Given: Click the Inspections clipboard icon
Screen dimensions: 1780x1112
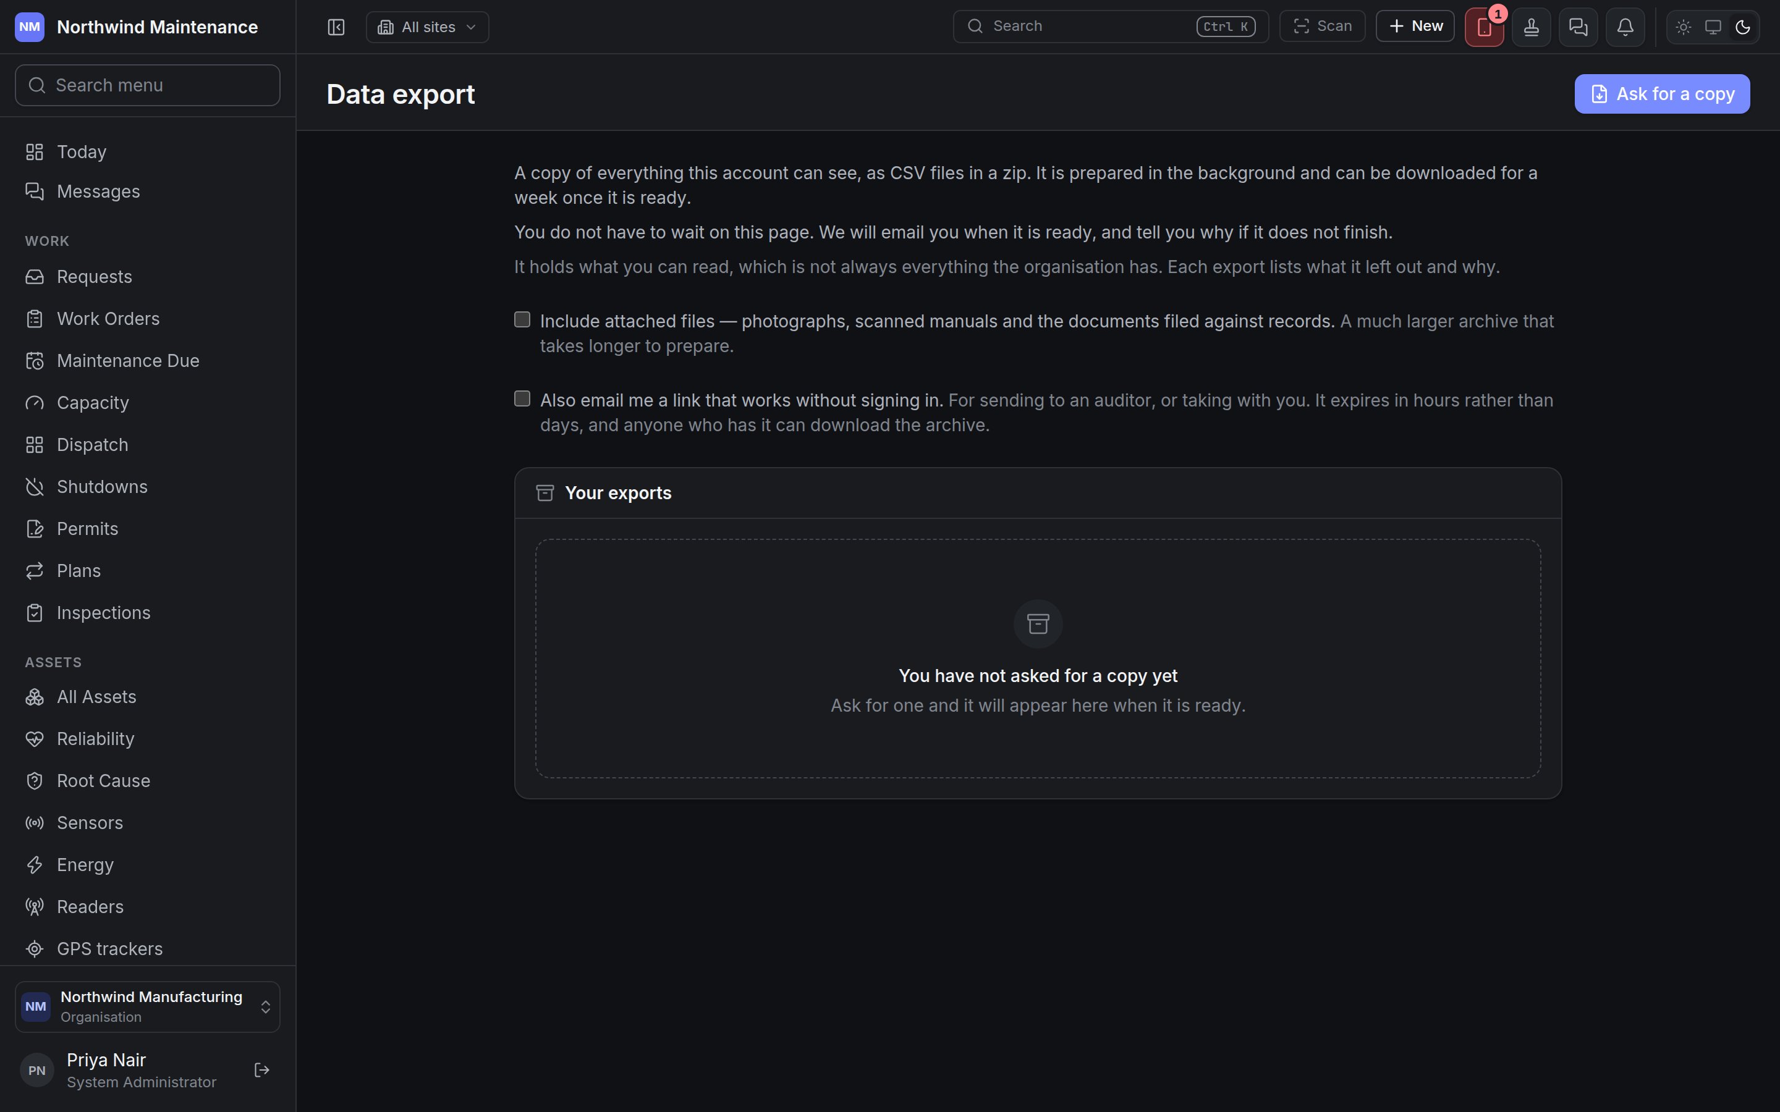Looking at the screenshot, I should coord(35,613).
